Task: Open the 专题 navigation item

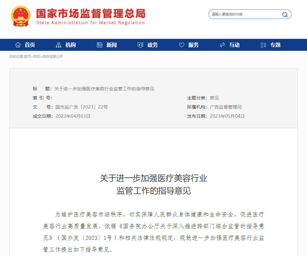Action: tap(275, 45)
